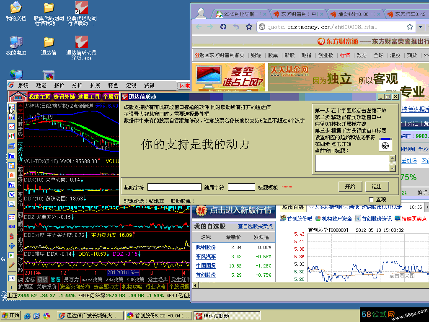Click the crosshair window-picker icon in 通达信联动
429x322 pixels.
pyautogui.click(x=385, y=145)
